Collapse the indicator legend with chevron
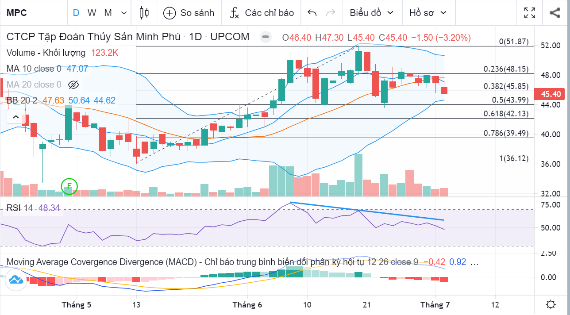The image size is (570, 315). (x=15, y=117)
